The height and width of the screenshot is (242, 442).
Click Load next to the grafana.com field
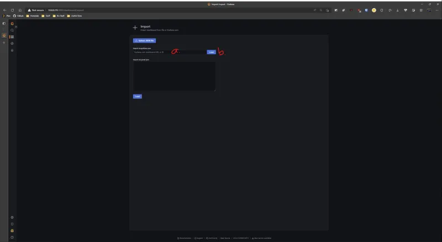(212, 52)
